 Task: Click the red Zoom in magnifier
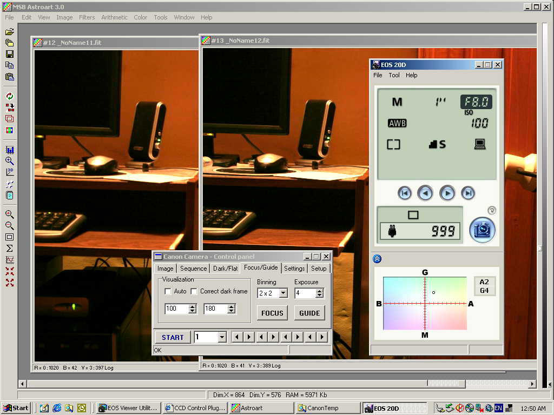[x=10, y=214]
